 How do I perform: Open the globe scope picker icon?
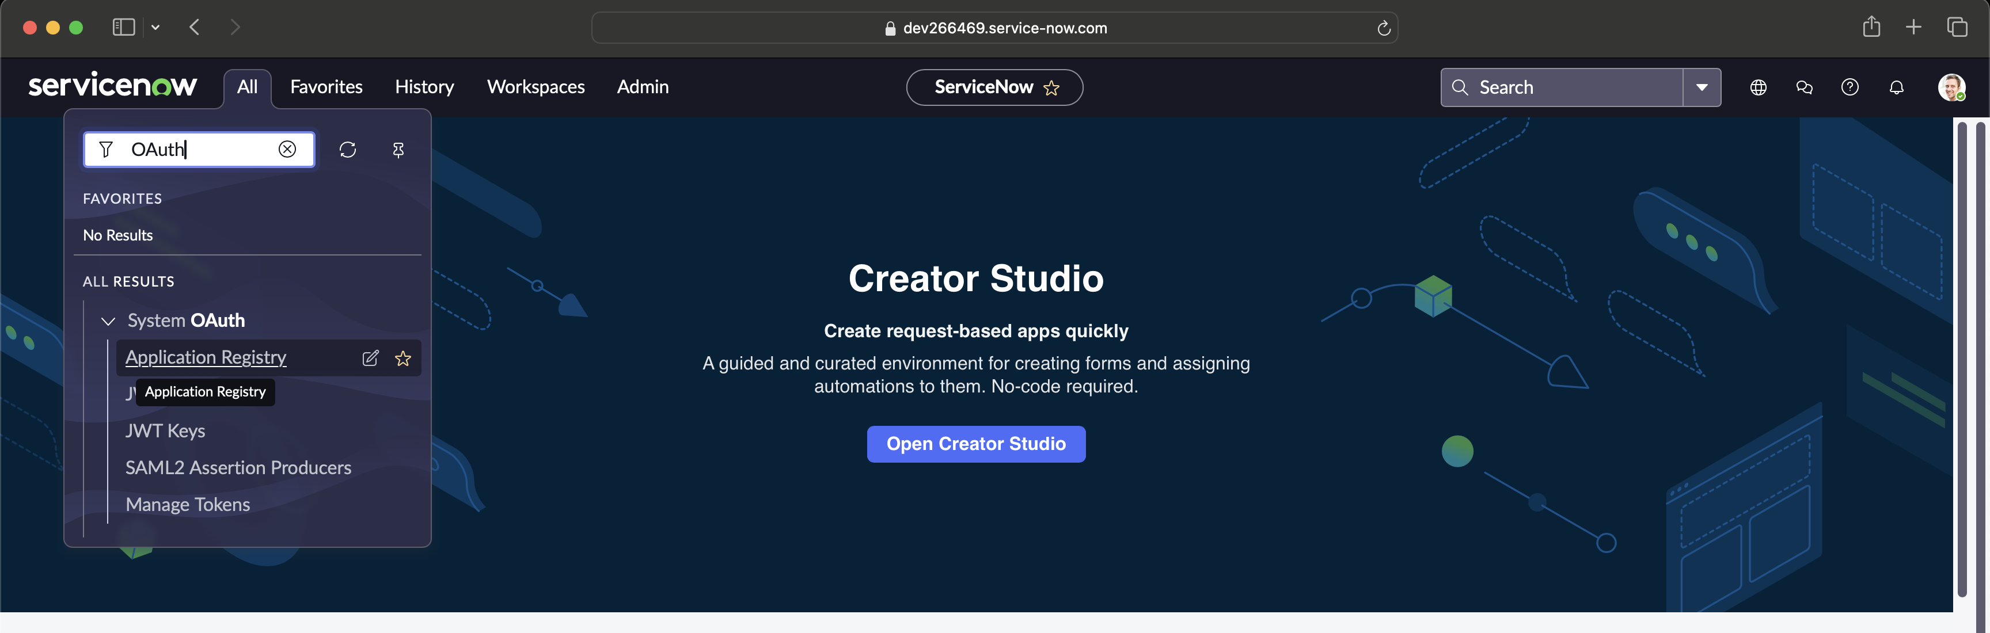tap(1757, 87)
